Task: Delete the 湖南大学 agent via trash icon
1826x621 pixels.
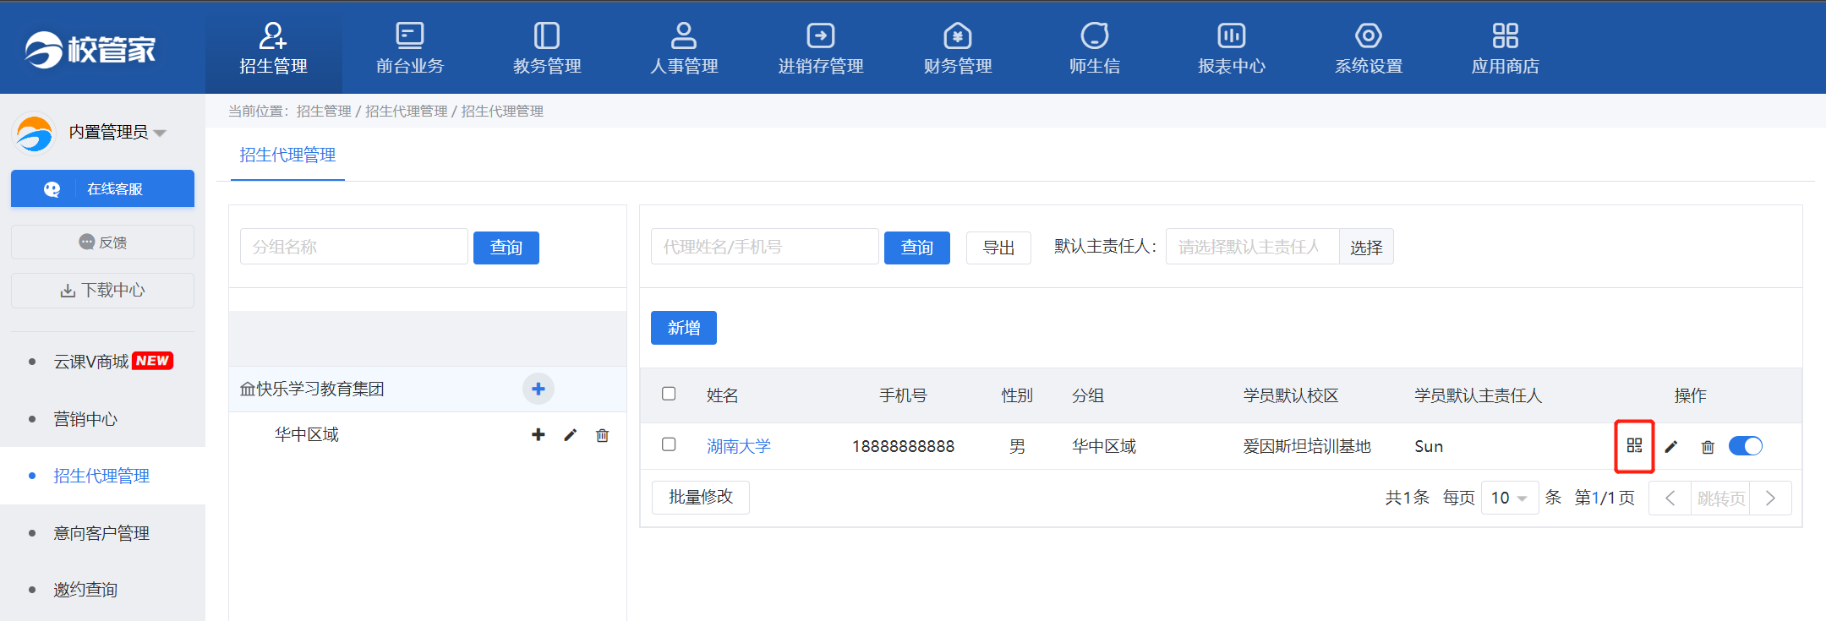Action: pos(1708,446)
